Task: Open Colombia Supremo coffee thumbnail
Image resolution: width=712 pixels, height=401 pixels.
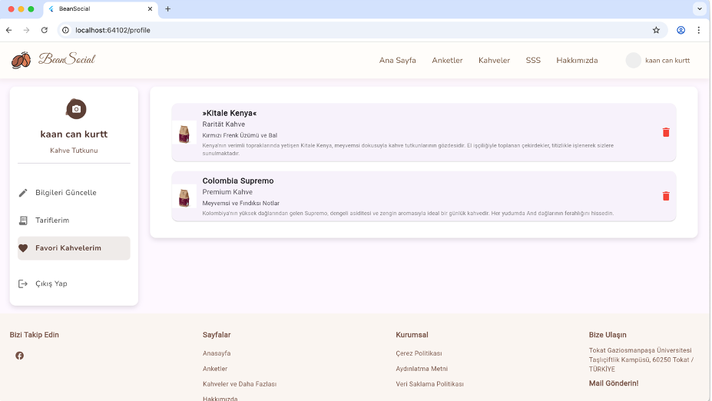Action: (x=184, y=197)
